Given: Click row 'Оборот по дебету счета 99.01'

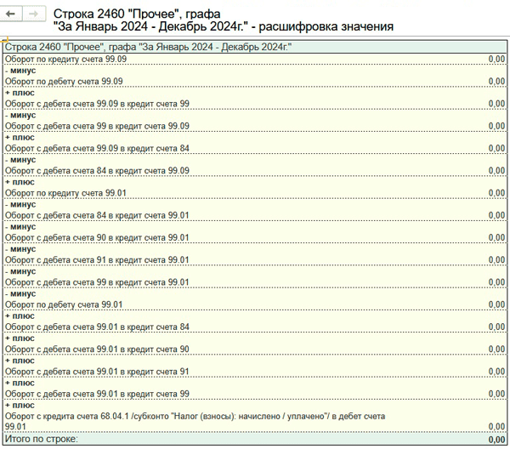Looking at the screenshot, I should click(65, 304).
